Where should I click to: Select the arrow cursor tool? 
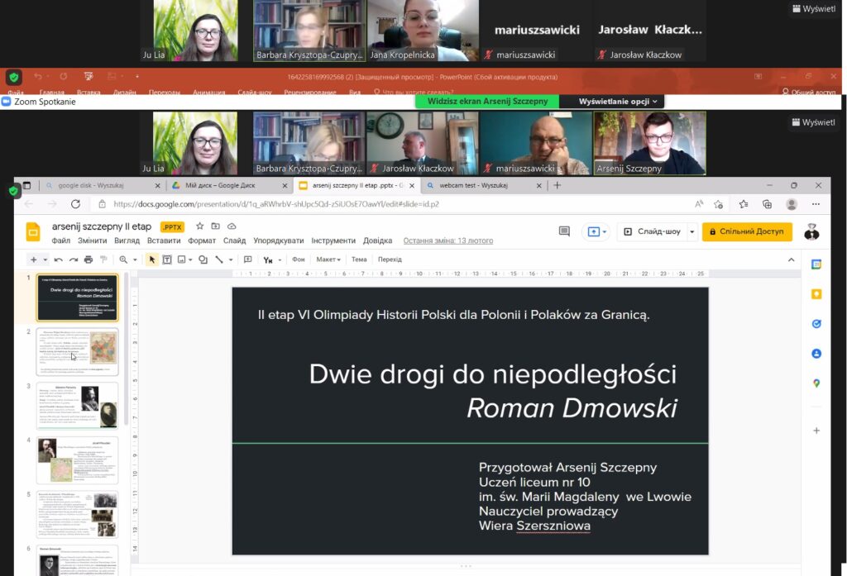click(151, 259)
